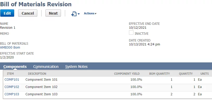This screenshot has height=100, width=212.
Task: Open the COMP101 item link
Action: 12,80
